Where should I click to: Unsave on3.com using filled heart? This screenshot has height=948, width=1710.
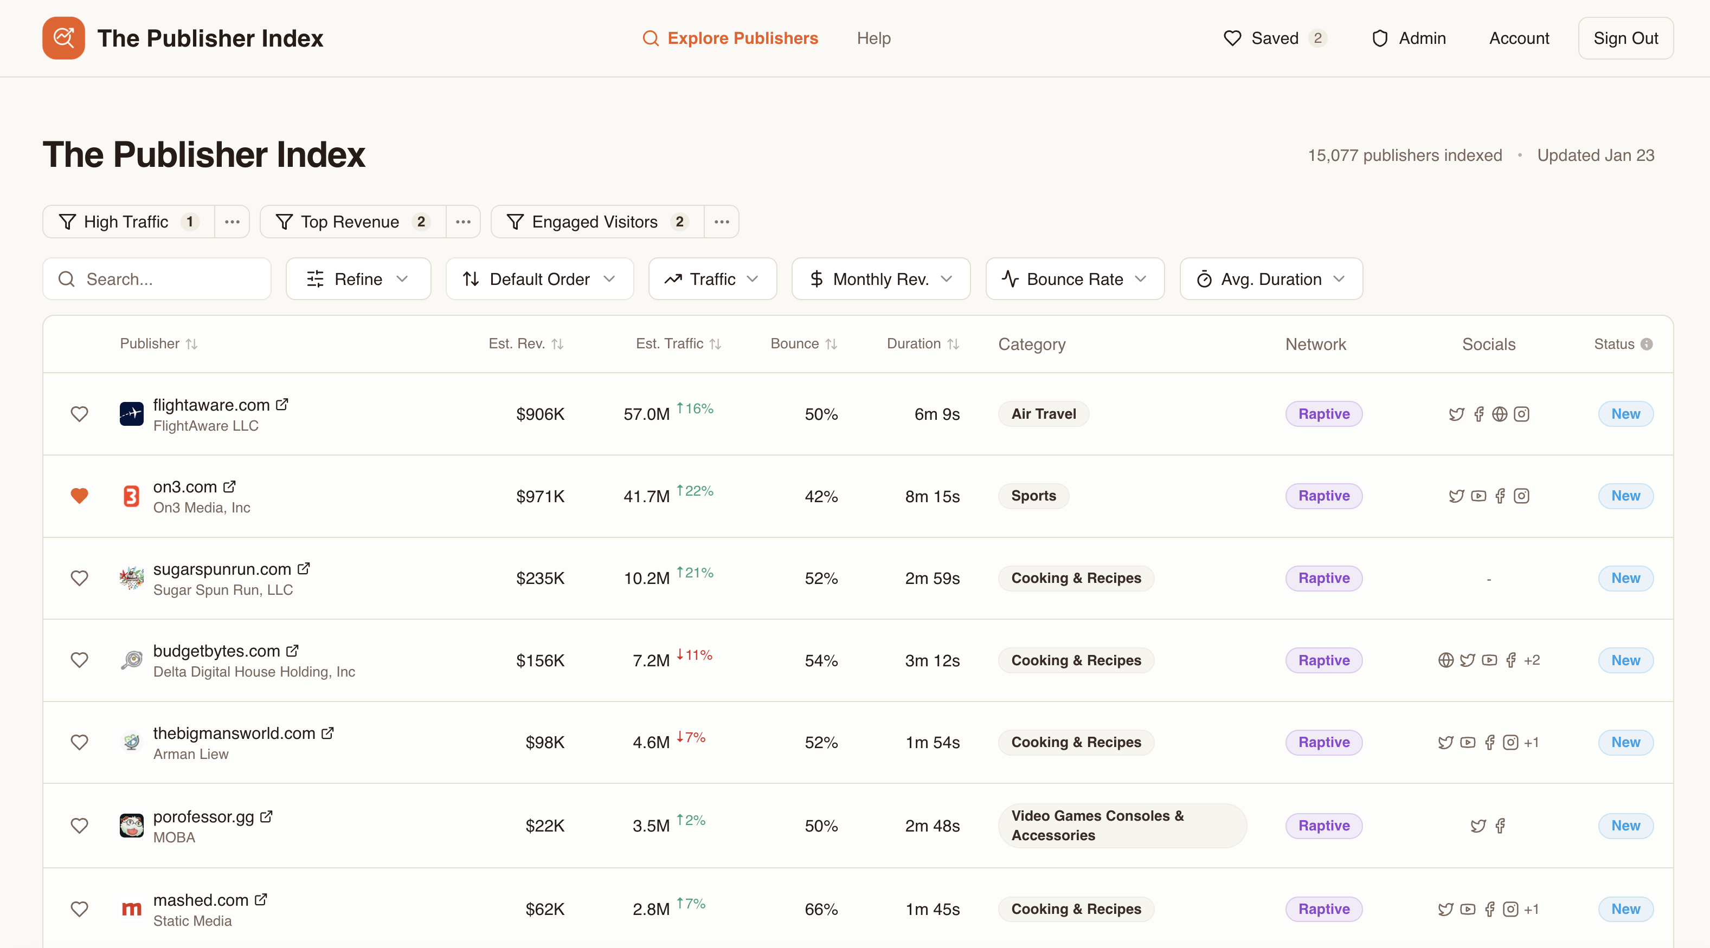[80, 496]
